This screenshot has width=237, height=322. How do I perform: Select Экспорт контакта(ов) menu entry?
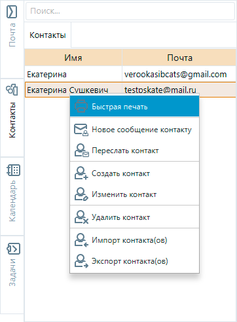tap(134, 261)
